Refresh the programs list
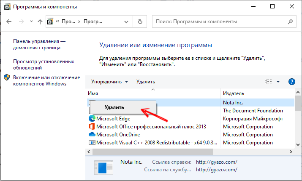 pyautogui.click(x=140, y=21)
